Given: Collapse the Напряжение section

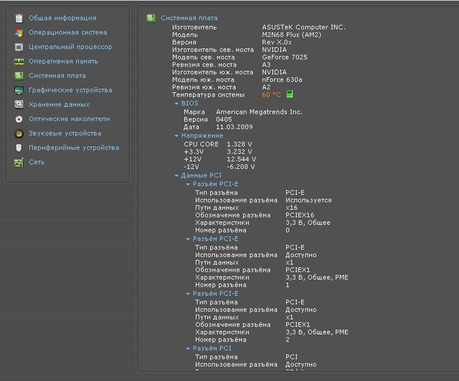Looking at the screenshot, I should [176, 136].
